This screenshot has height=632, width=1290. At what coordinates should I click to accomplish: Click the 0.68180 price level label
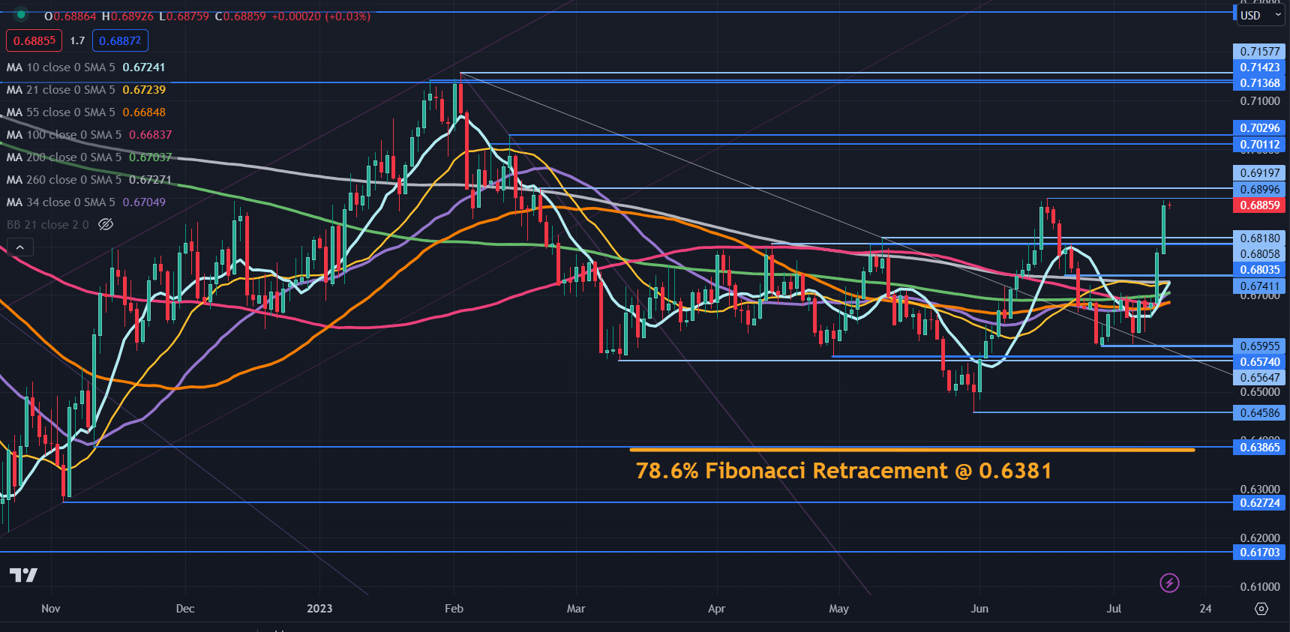pos(1259,238)
